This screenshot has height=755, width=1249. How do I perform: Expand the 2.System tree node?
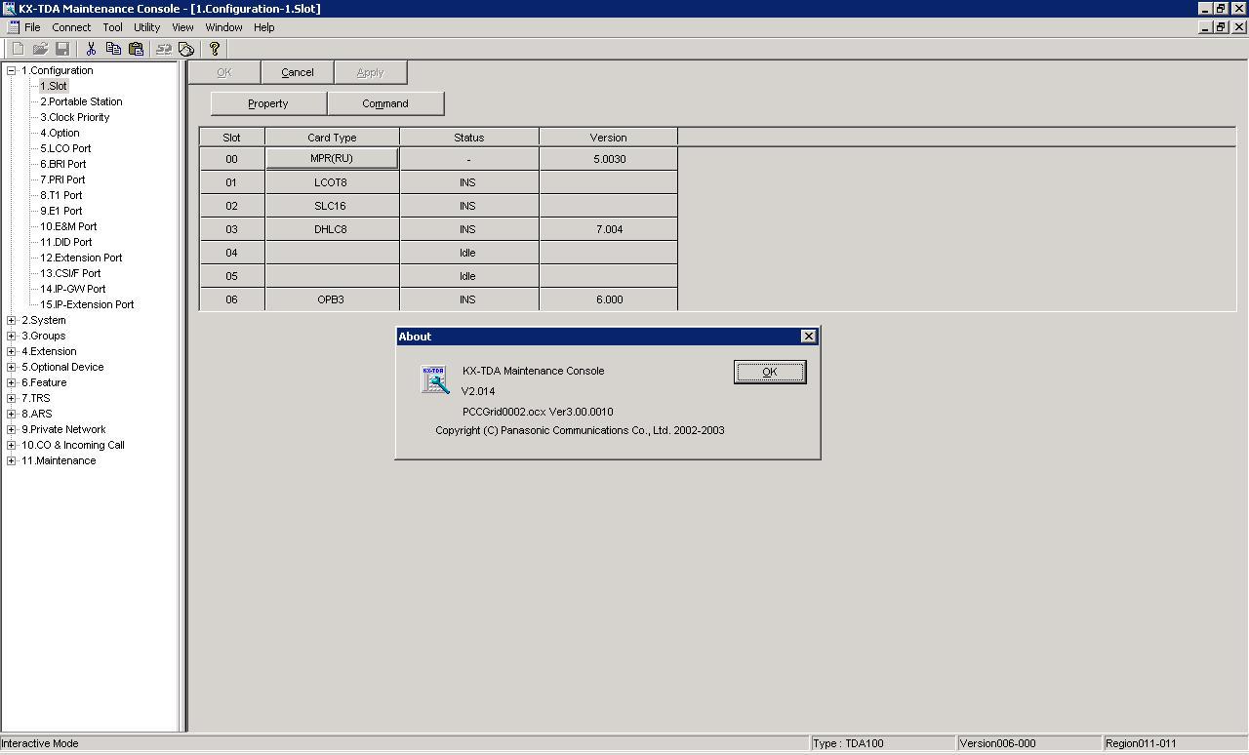(12, 320)
